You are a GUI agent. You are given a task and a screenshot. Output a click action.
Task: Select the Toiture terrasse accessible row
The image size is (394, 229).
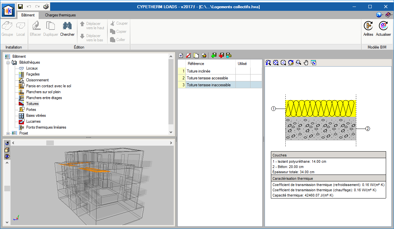pyautogui.click(x=220, y=78)
